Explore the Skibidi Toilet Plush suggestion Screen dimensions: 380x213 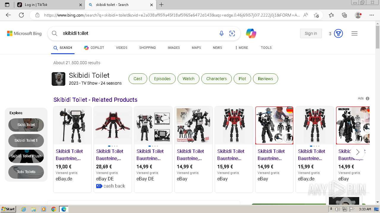coord(26,156)
